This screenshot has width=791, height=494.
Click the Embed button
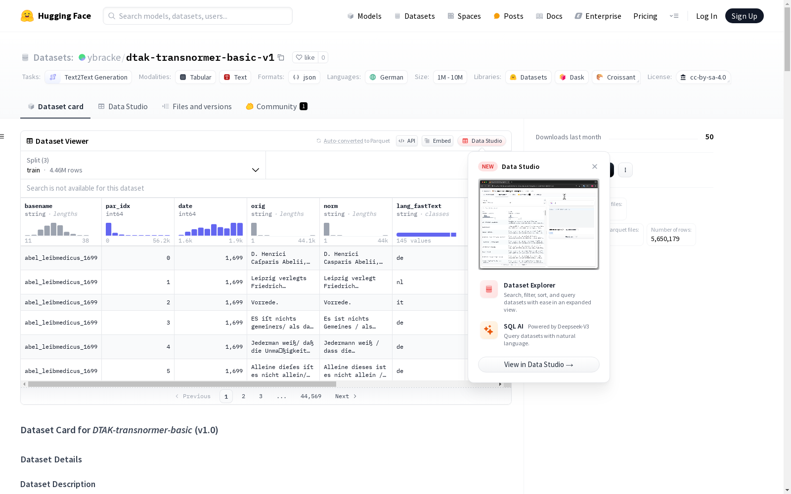pos(438,141)
